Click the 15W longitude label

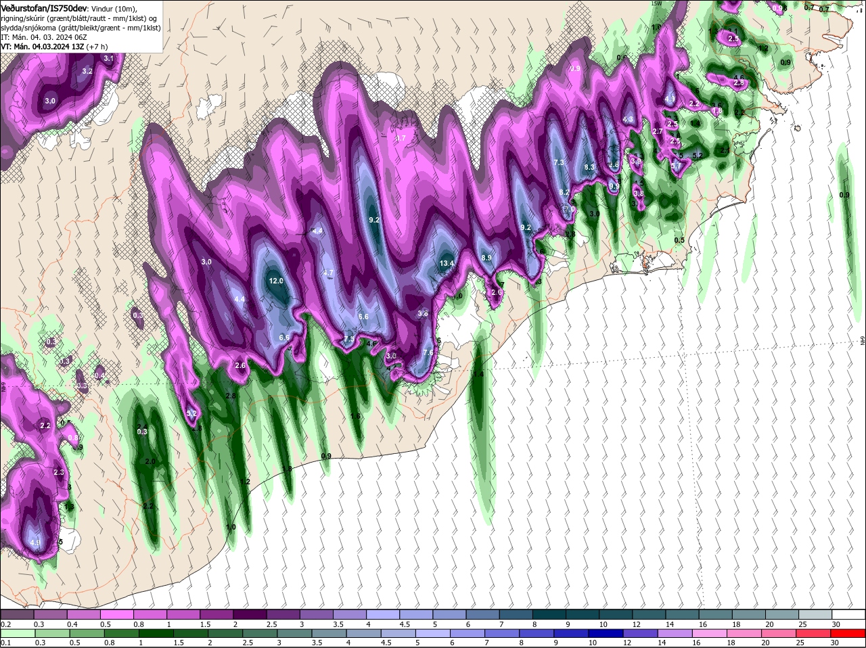pos(656,3)
